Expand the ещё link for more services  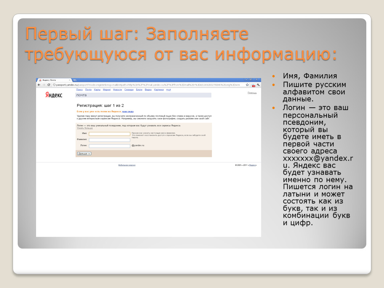(169, 90)
